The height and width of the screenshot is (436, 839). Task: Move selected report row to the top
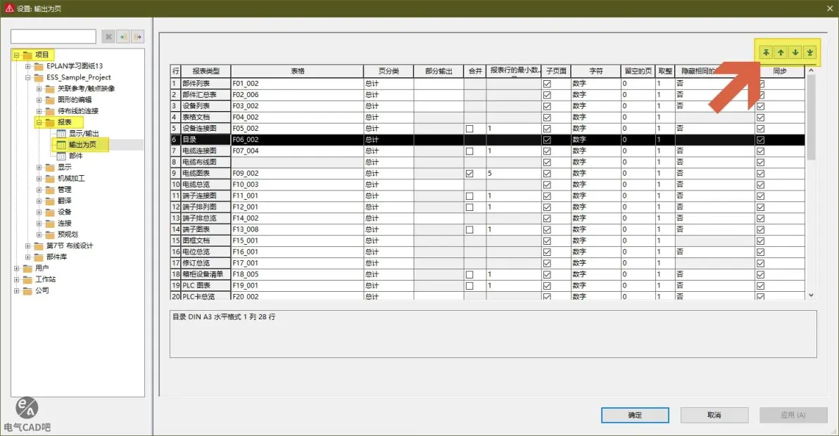tap(766, 52)
